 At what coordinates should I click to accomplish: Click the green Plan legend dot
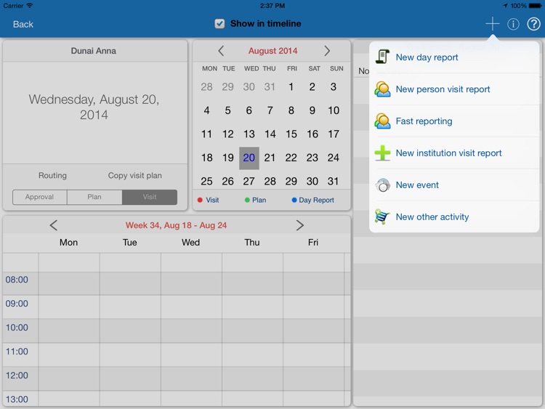coord(247,200)
